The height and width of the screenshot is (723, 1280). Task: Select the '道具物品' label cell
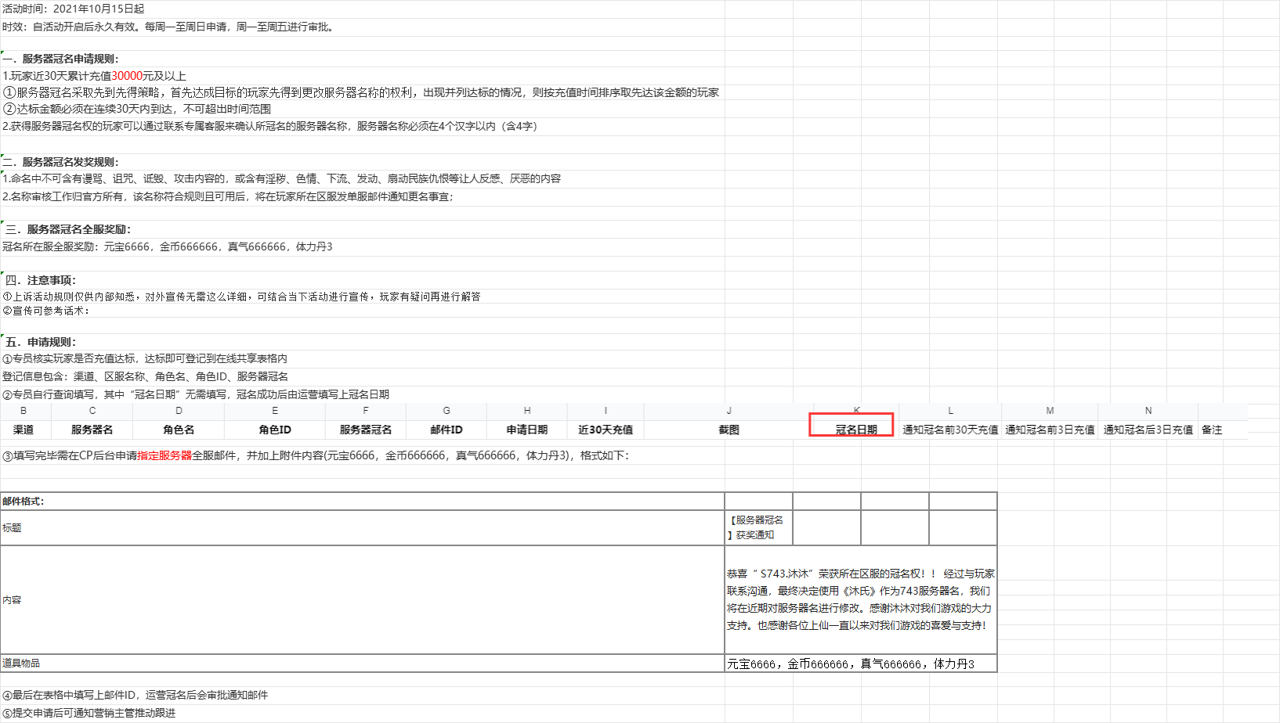[x=363, y=664]
